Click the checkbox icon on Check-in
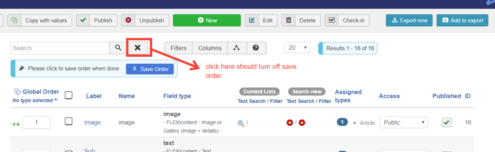This screenshot has height=152, width=495. [x=332, y=20]
